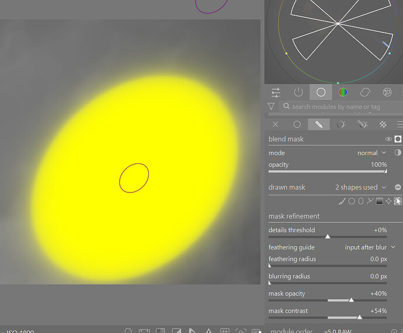The height and width of the screenshot is (333, 403).
Task: Open the color module group
Action: point(343,92)
